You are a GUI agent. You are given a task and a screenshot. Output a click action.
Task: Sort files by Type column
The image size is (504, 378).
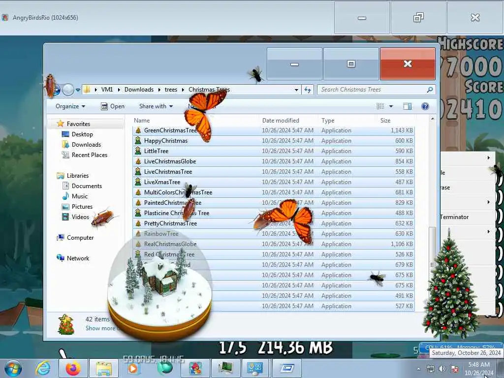click(328, 121)
